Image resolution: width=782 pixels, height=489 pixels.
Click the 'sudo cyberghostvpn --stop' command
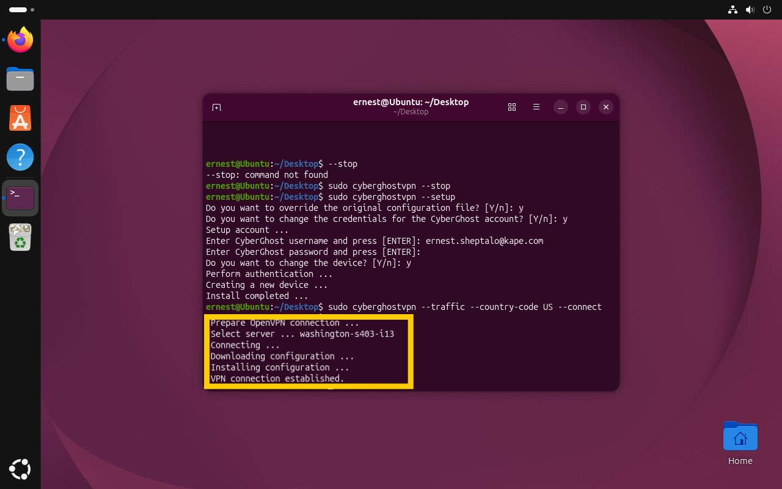[389, 186]
